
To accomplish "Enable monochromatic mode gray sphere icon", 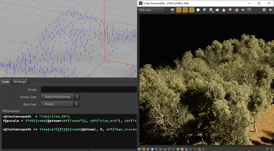I will pyautogui.click(x=205, y=10).
